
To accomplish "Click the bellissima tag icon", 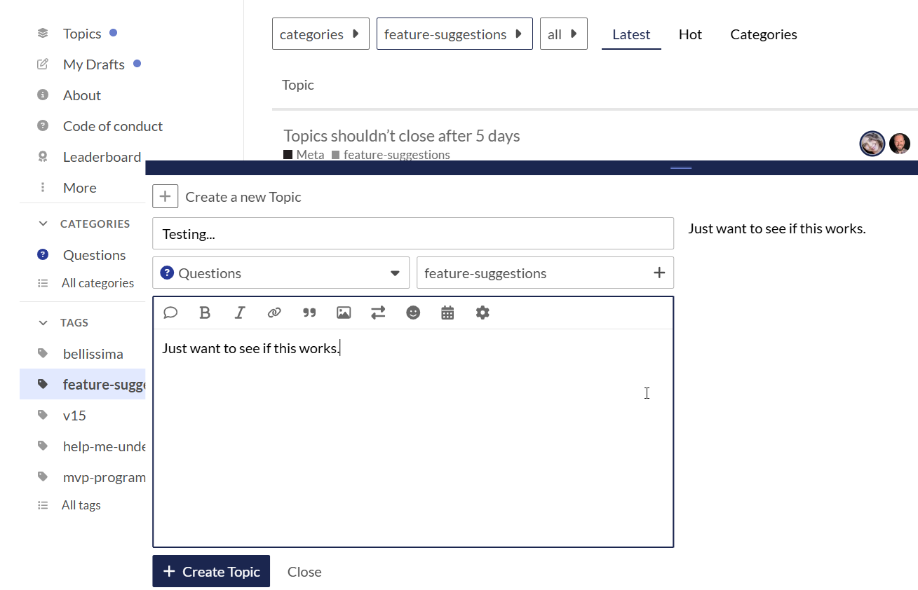I will pos(43,353).
